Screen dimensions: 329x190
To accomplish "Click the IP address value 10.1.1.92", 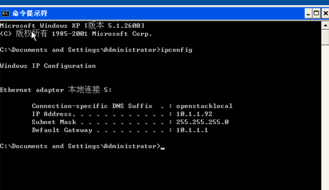I will pos(194,114).
